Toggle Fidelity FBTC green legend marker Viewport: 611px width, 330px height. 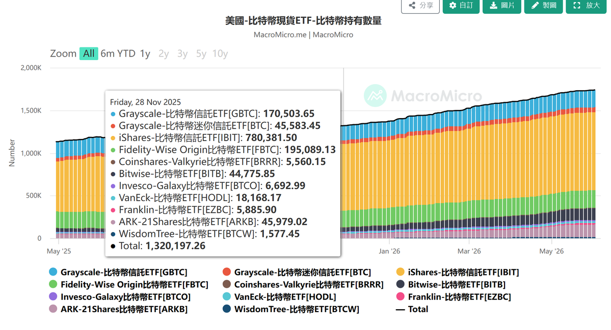coord(53,284)
